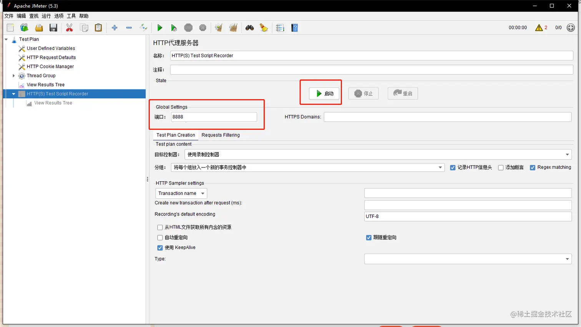Click the 重启 restart button
This screenshot has width=581, height=327.
(403, 93)
